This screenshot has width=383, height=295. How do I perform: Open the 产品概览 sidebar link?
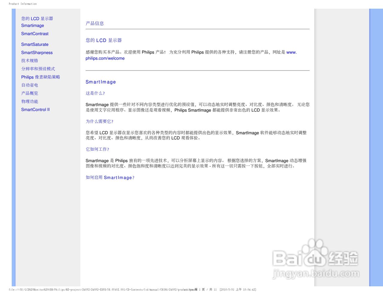[30, 93]
